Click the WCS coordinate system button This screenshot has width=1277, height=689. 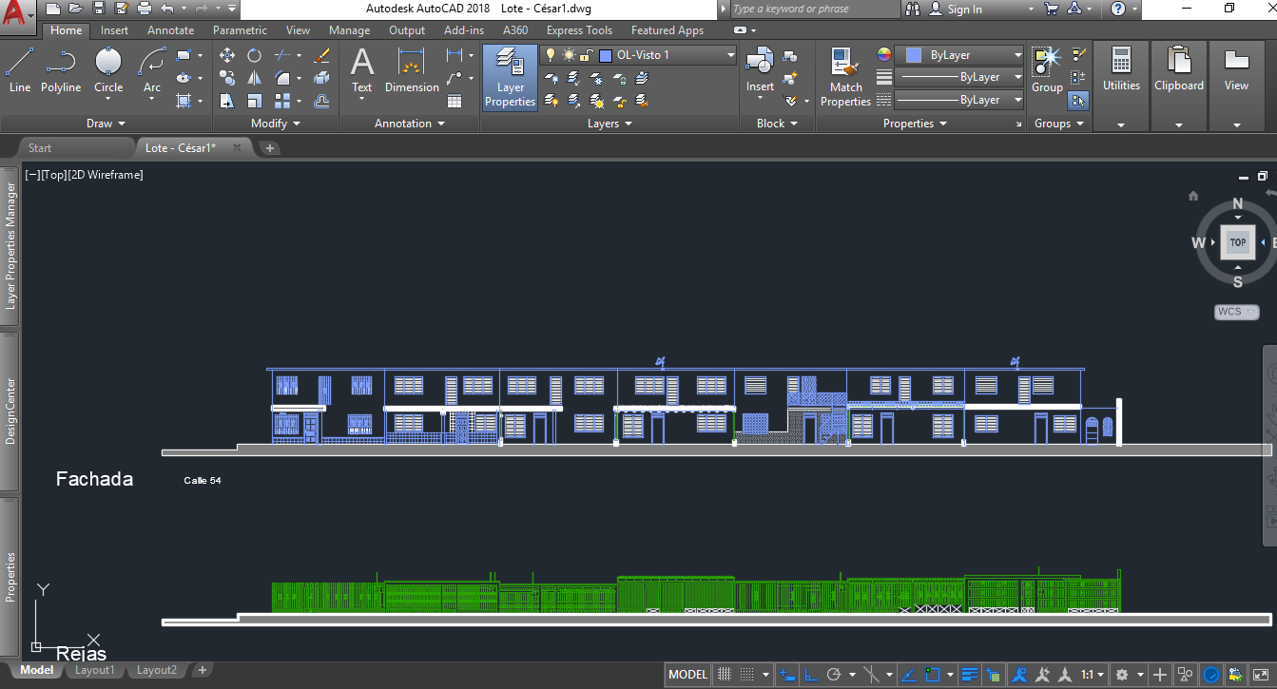[1236, 312]
